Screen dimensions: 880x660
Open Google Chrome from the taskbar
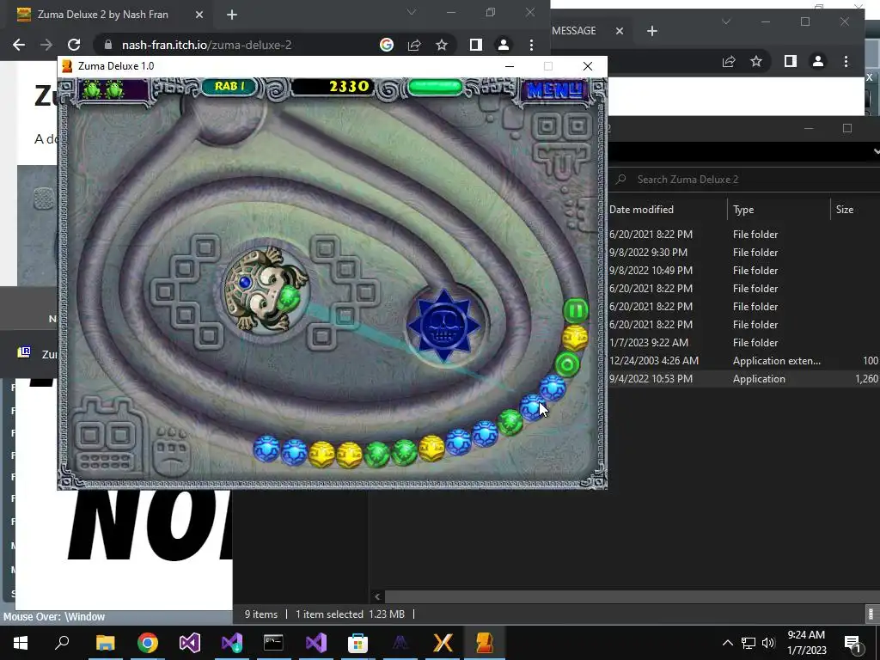point(148,643)
